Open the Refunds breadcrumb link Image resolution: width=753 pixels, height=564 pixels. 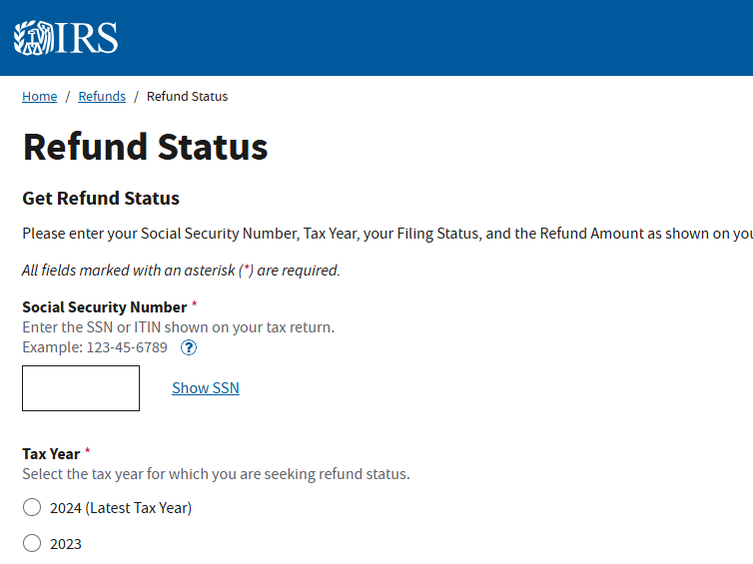point(102,97)
